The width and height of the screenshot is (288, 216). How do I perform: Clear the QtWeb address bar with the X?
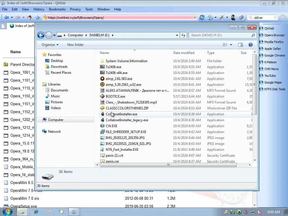coord(195,17)
